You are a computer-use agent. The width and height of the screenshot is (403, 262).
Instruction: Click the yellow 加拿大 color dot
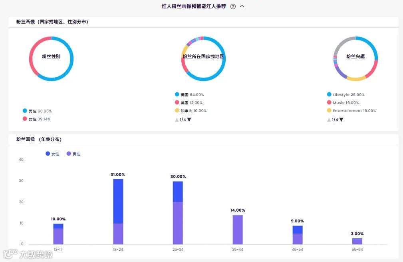click(x=177, y=110)
